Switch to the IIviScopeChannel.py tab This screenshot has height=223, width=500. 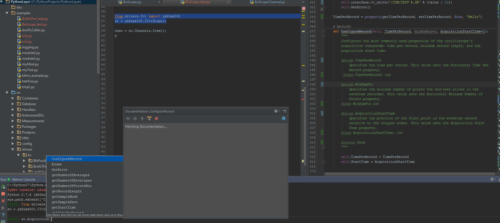pos(270,2)
